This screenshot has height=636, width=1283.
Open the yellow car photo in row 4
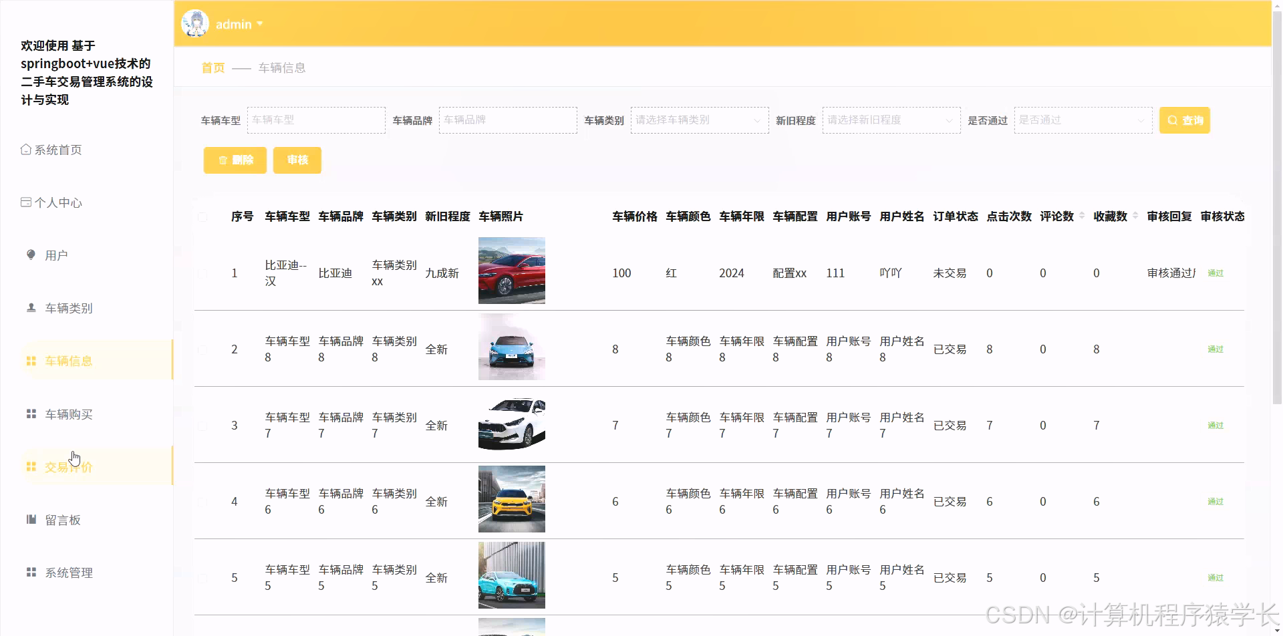click(x=512, y=499)
